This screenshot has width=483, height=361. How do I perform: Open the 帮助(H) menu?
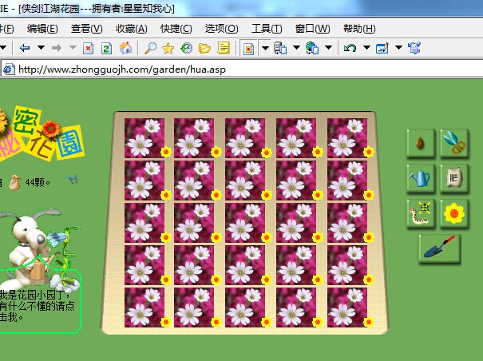point(359,29)
